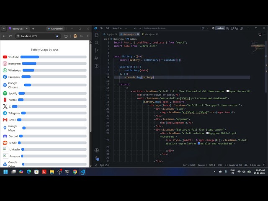Viewport: 268px width, 201px height.
Task: Close the data.json tab
Action: (x=157, y=34)
